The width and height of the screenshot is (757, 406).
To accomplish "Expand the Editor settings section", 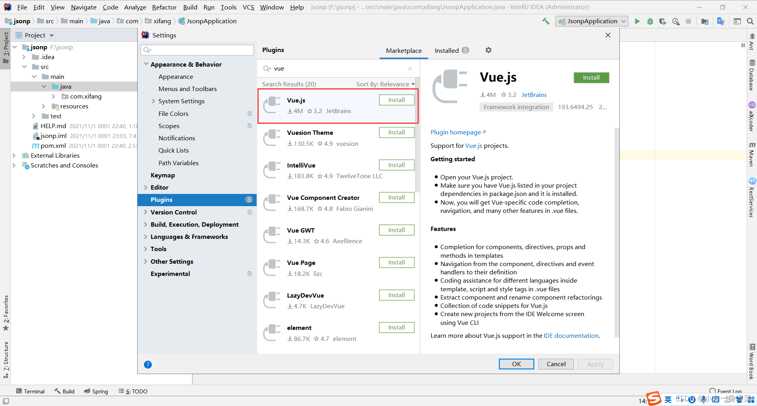I will [145, 188].
